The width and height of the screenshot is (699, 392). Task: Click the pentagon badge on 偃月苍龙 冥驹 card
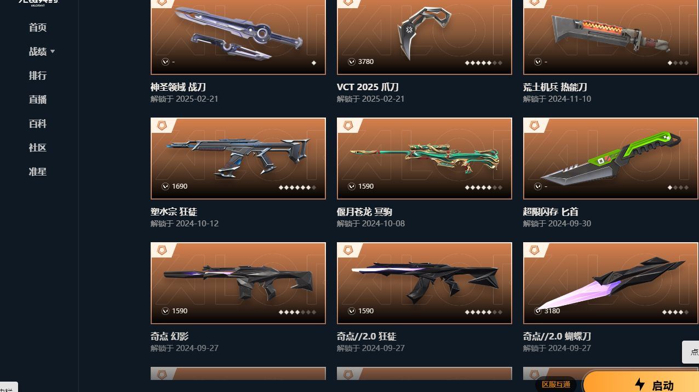tap(348, 125)
